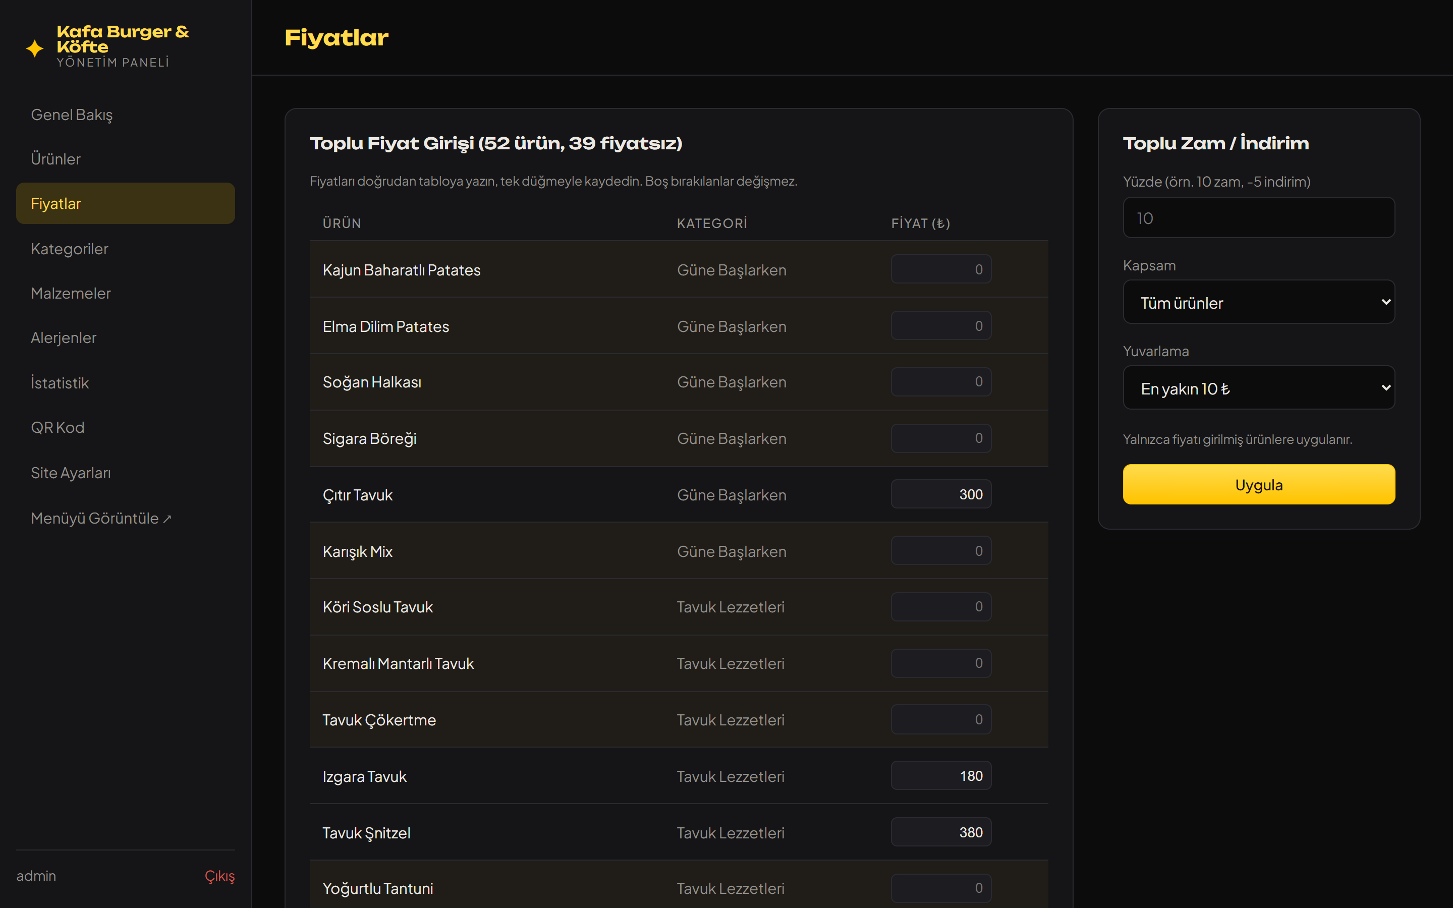Click the Izgara Tavuk product name
Screen dimensions: 1453x908
pyautogui.click(x=364, y=776)
